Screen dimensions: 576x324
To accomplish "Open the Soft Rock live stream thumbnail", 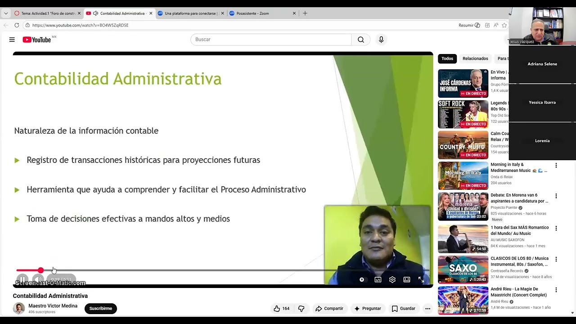I will point(463,114).
